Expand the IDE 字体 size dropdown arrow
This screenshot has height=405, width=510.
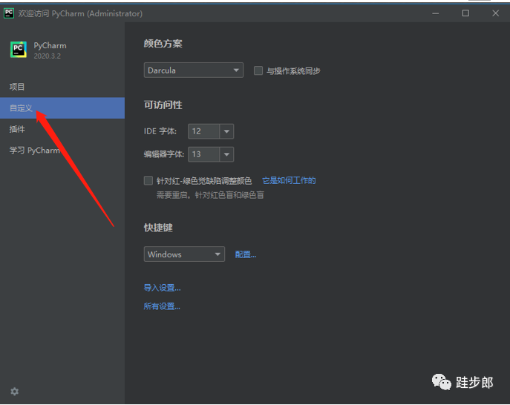226,131
